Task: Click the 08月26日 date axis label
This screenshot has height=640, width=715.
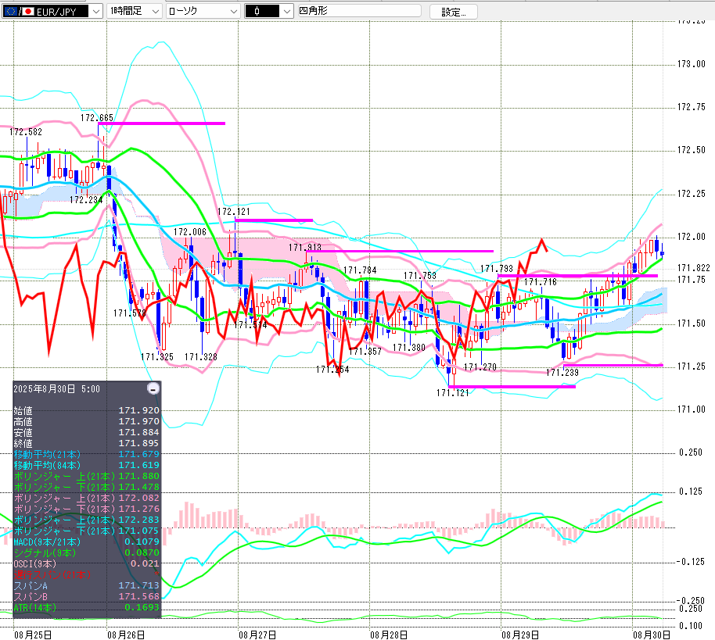Action: click(126, 635)
